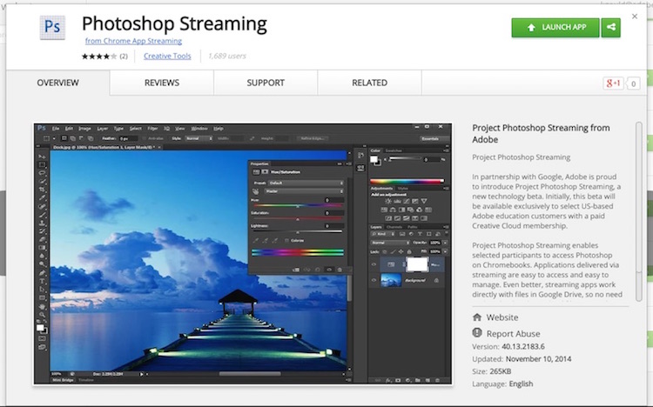
Task: Select the Zoom tool in toolbar
Action: coord(42,315)
